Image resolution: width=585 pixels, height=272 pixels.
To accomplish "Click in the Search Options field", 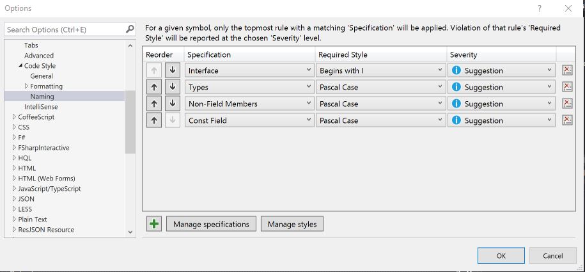I will (64, 29).
